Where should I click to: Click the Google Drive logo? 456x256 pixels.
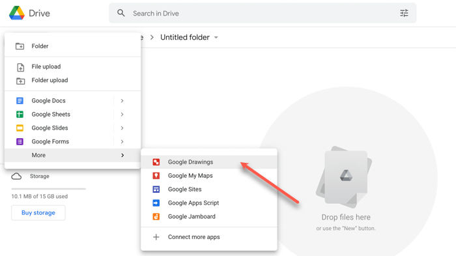(16, 13)
